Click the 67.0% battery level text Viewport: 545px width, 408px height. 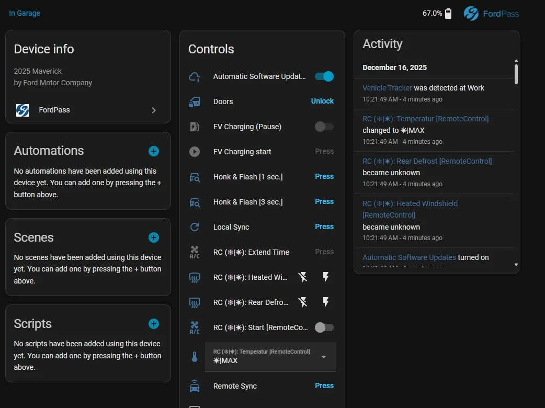(x=433, y=14)
